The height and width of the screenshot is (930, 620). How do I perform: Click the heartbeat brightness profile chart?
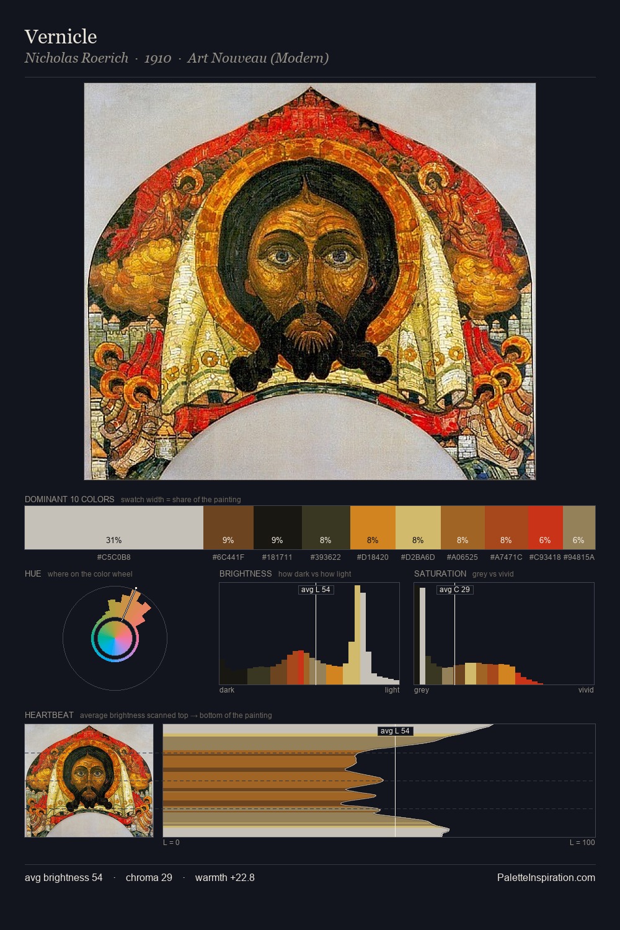[x=379, y=781]
